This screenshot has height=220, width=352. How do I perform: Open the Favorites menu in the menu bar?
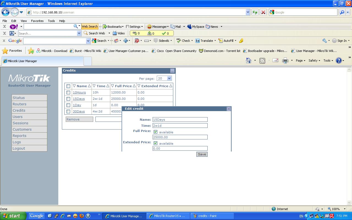click(x=37, y=21)
